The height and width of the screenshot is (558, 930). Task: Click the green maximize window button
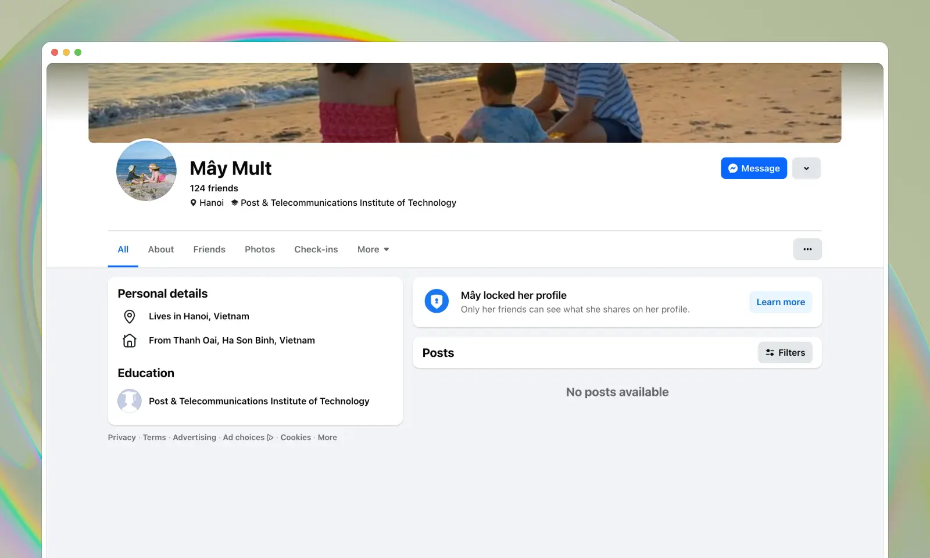(x=78, y=52)
